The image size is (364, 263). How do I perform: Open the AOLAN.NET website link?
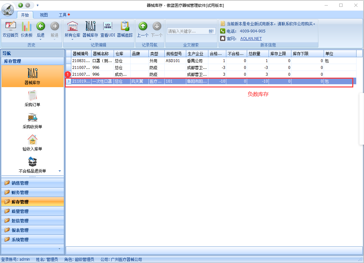click(251, 39)
